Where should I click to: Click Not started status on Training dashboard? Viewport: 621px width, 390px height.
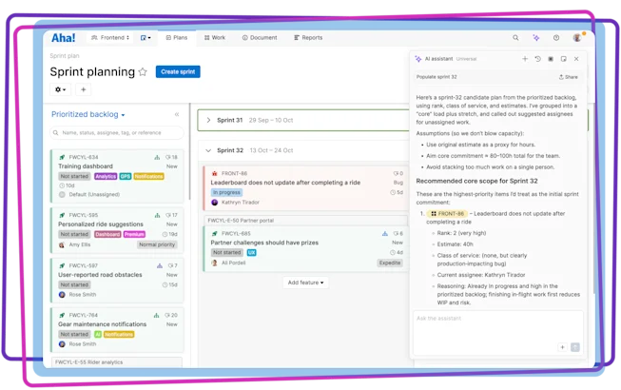(74, 176)
